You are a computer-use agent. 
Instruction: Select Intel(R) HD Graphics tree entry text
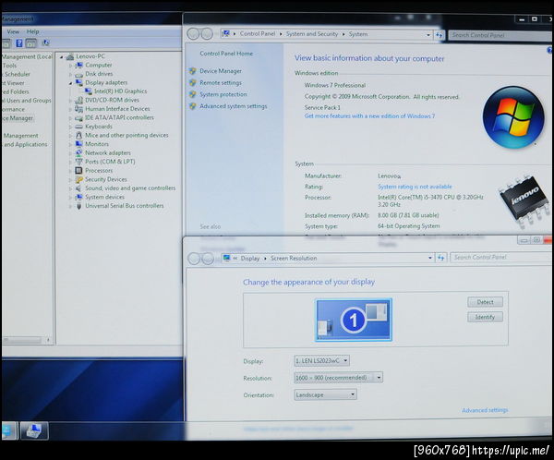pyautogui.click(x=120, y=91)
